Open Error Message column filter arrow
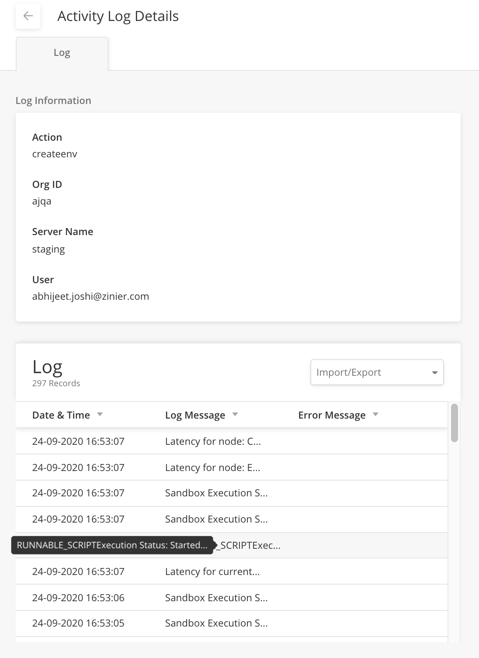The width and height of the screenshot is (479, 658). pyautogui.click(x=375, y=414)
